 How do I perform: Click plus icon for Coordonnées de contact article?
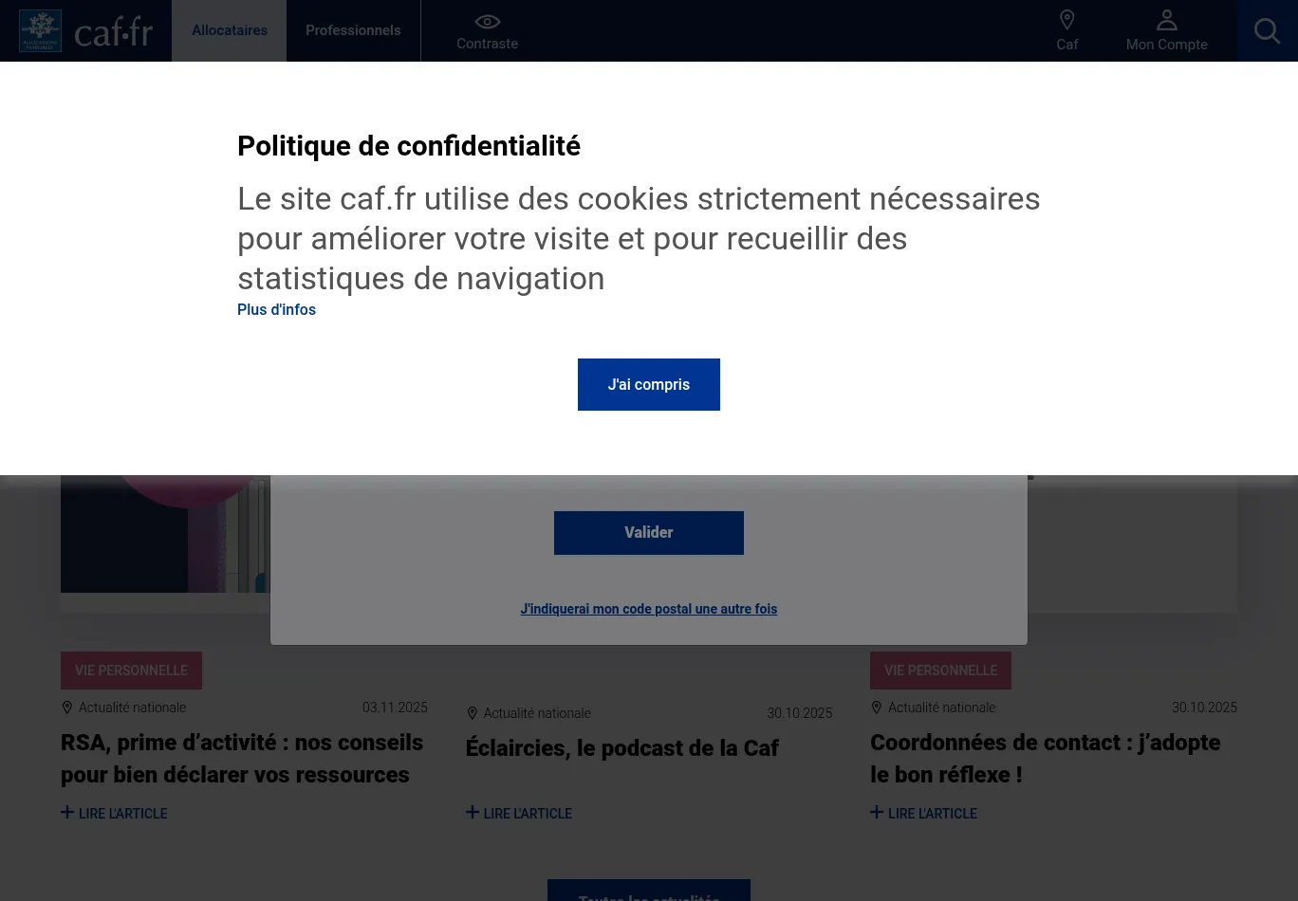click(x=877, y=813)
